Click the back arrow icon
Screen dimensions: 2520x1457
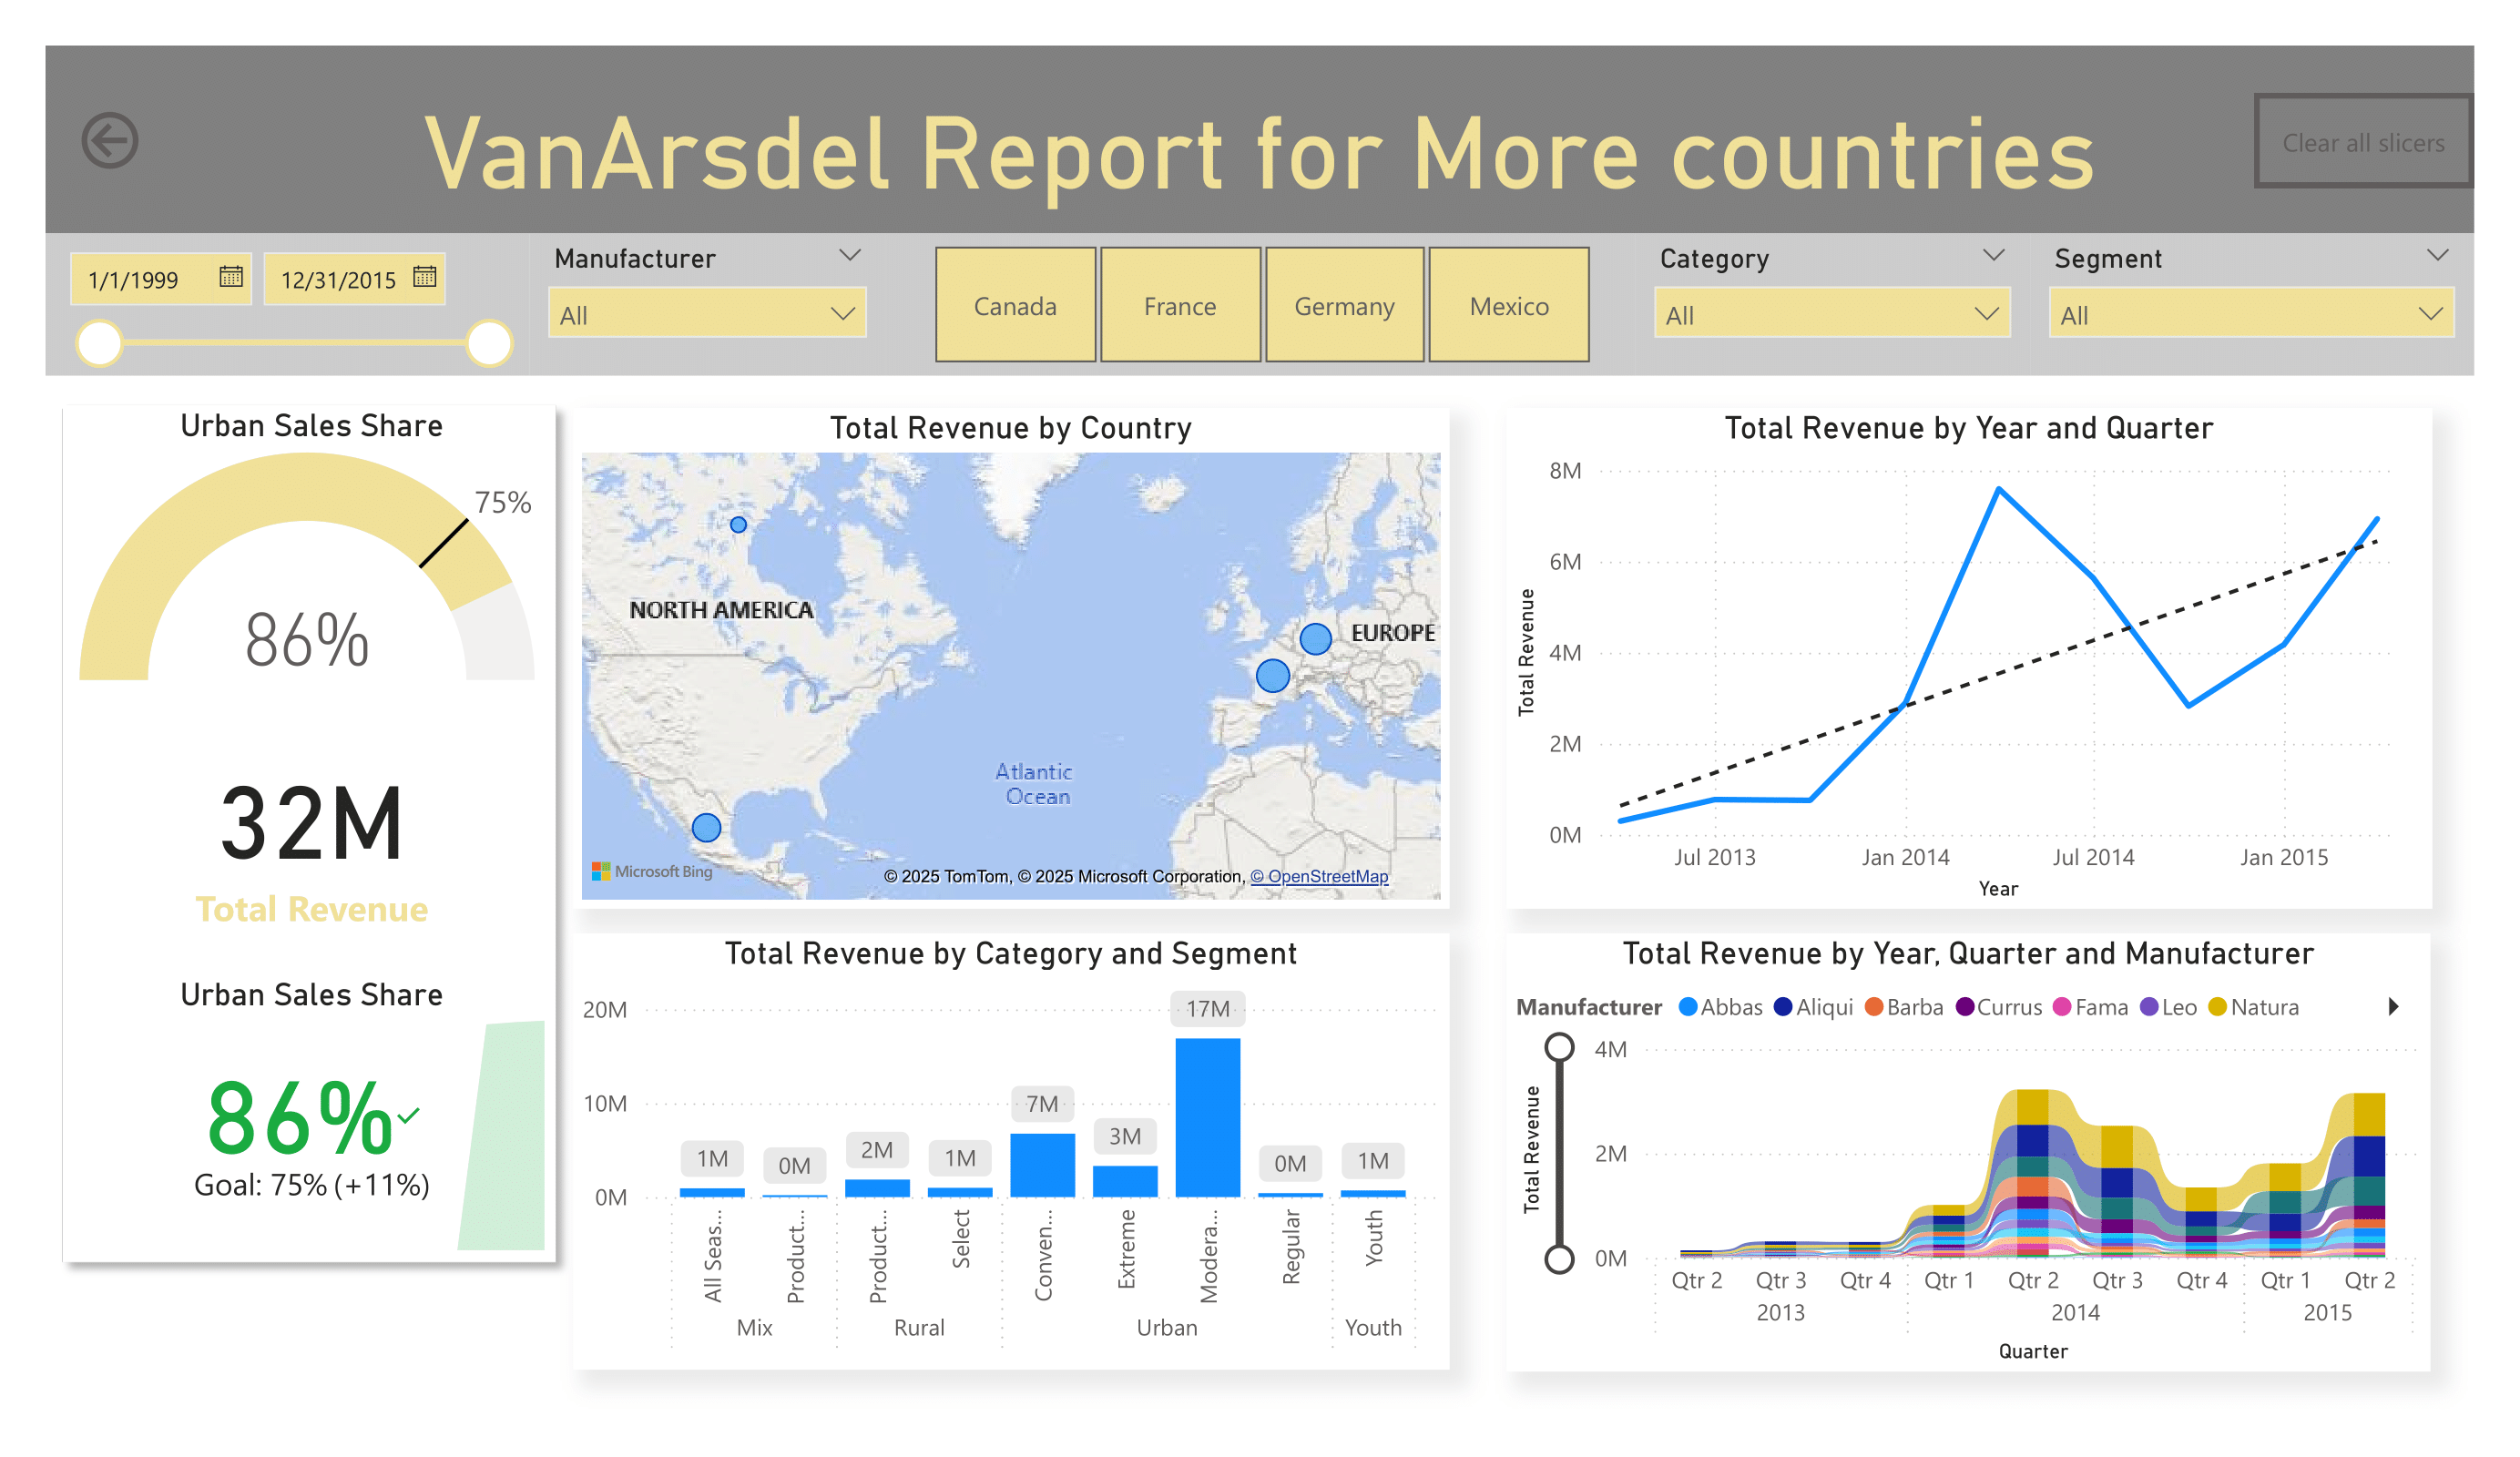click(x=109, y=140)
